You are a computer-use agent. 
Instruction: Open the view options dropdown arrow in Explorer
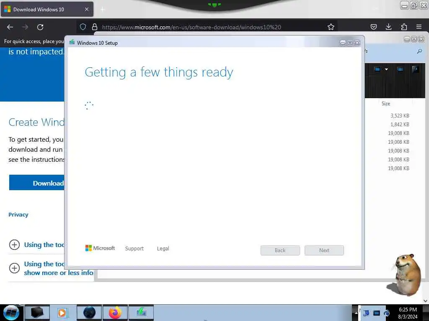click(x=386, y=69)
